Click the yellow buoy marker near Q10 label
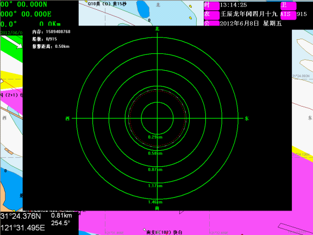This screenshot has width=313, height=235. pos(86,2)
